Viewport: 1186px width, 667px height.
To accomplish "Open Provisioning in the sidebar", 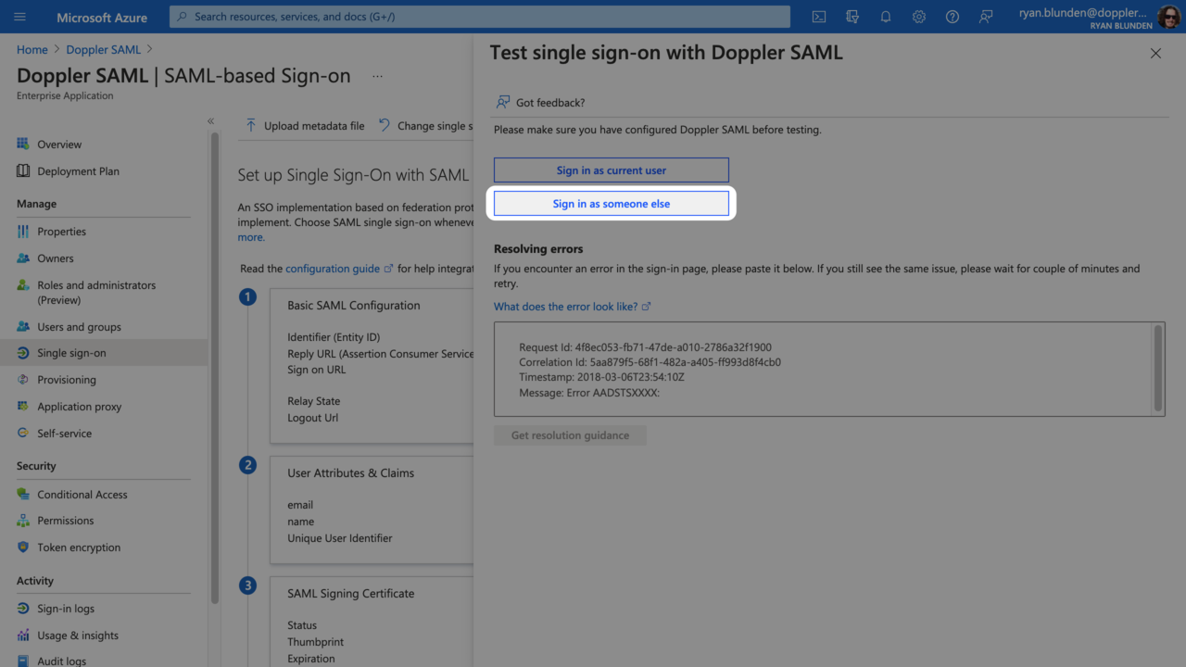I will click(67, 380).
